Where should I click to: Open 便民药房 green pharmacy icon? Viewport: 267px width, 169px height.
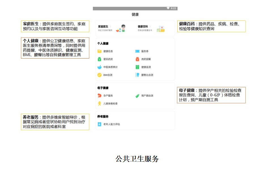click(x=99, y=59)
